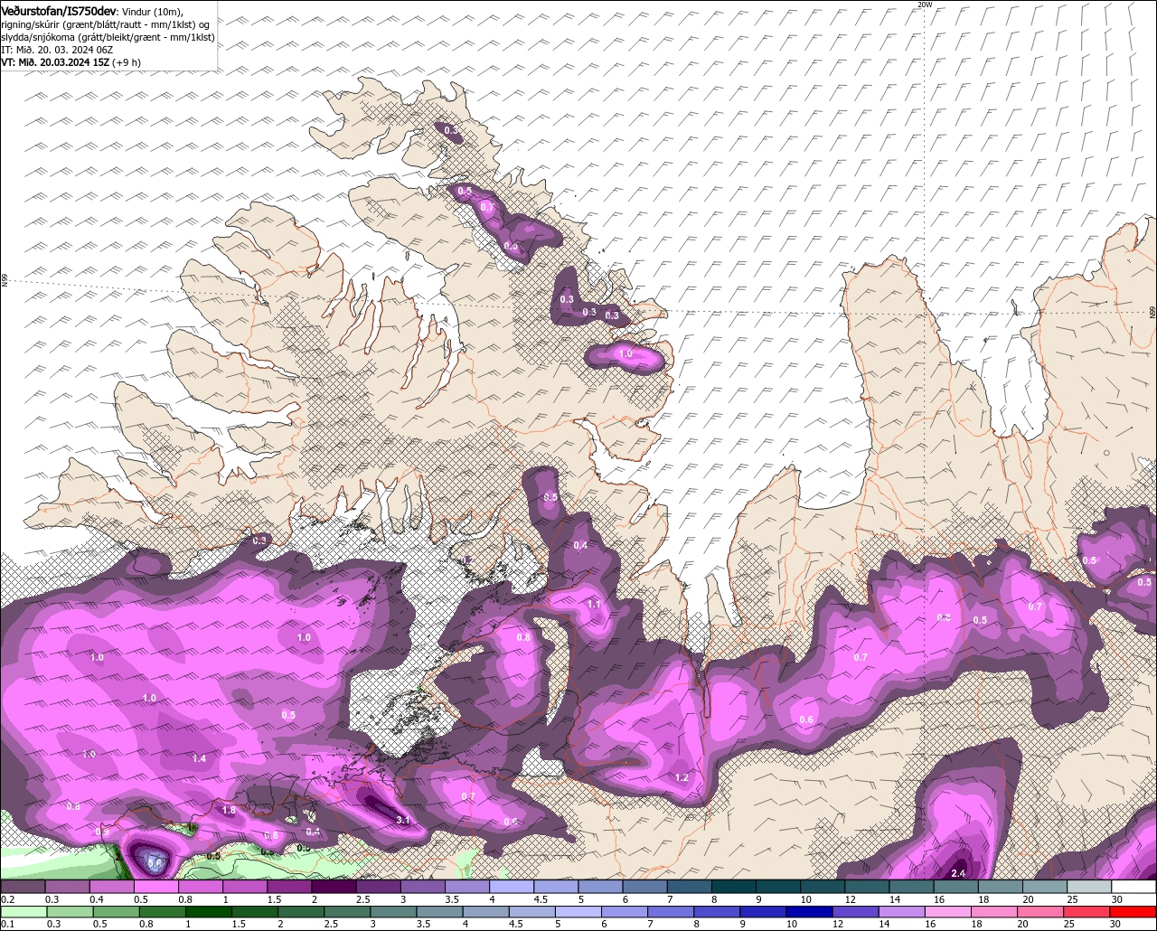
Task: Click the '0.2' label on upper legend
Action: pos(7,899)
